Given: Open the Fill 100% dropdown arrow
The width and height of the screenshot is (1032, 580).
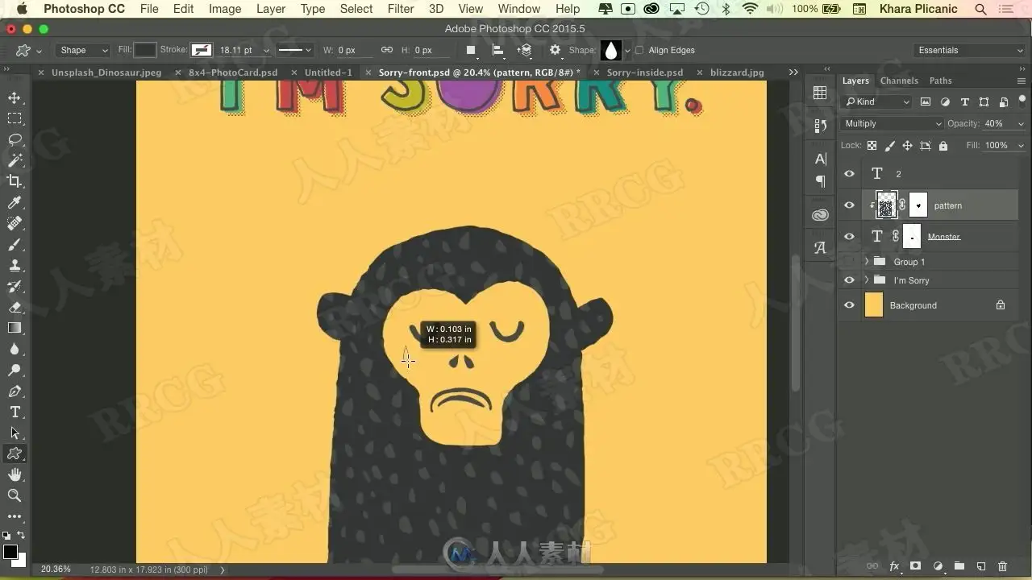Looking at the screenshot, I should pos(1021,146).
